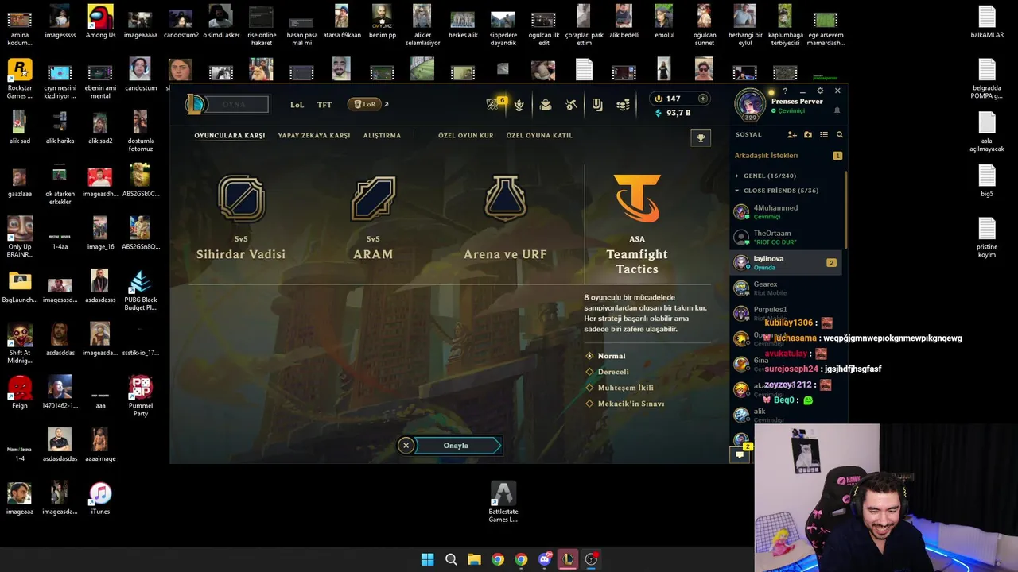Click the add friend icon
This screenshot has height=572, width=1018.
point(792,135)
